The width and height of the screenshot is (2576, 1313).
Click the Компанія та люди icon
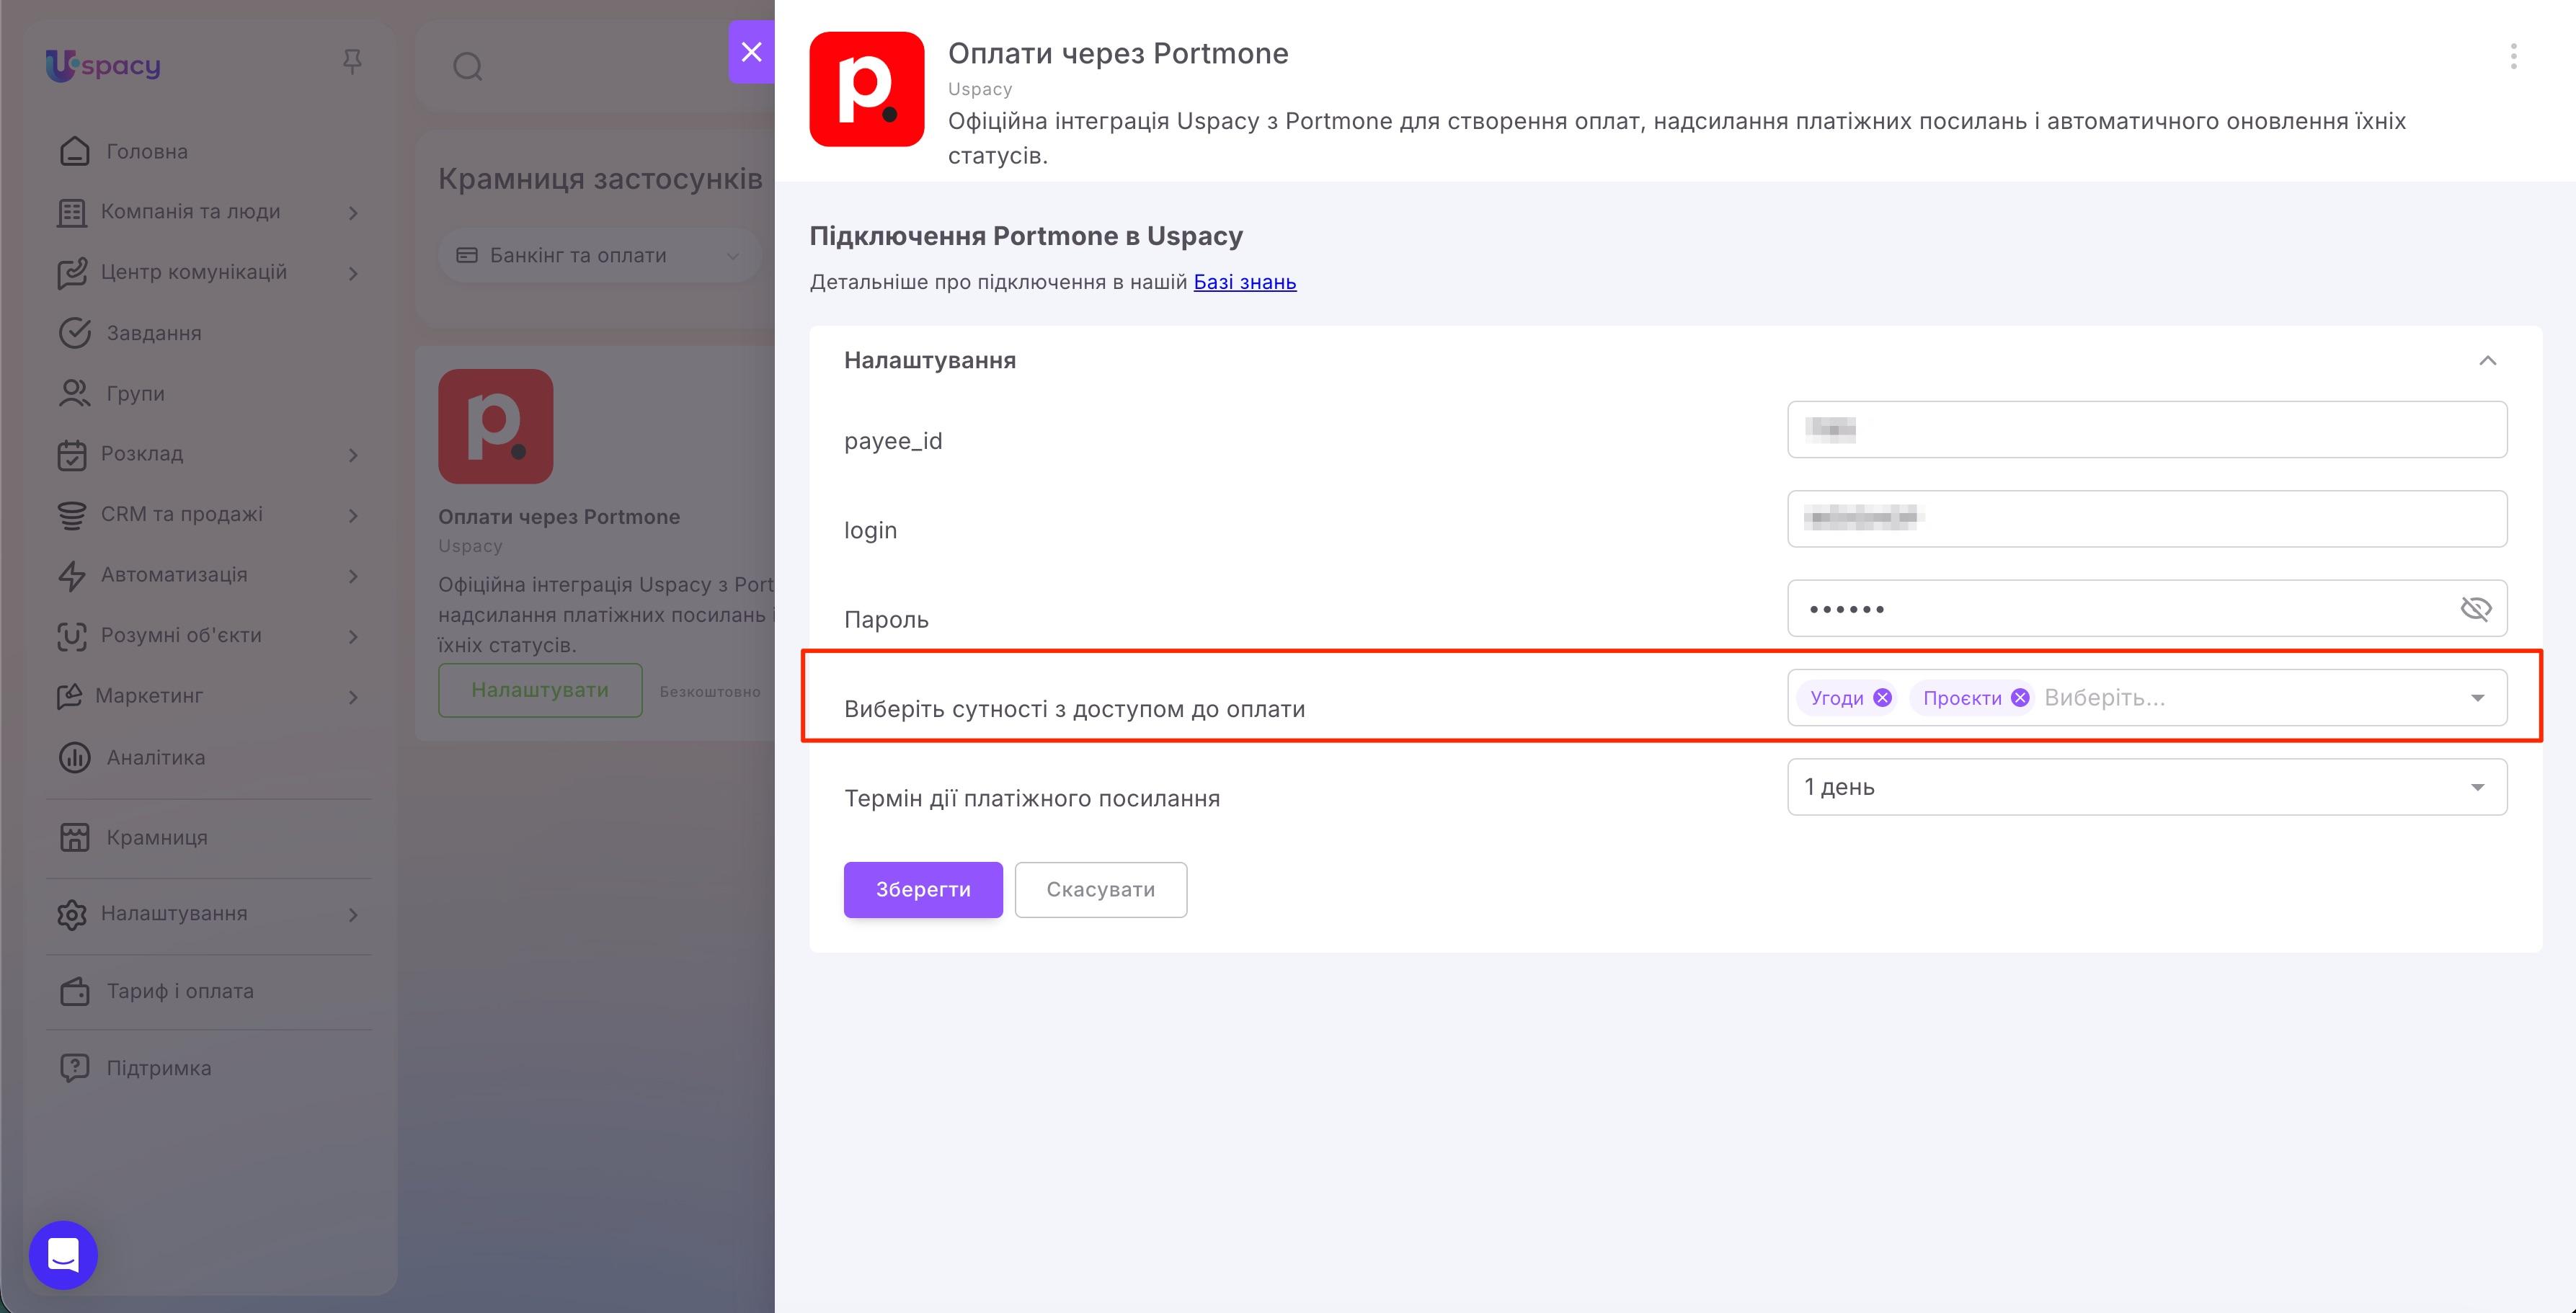[72, 212]
